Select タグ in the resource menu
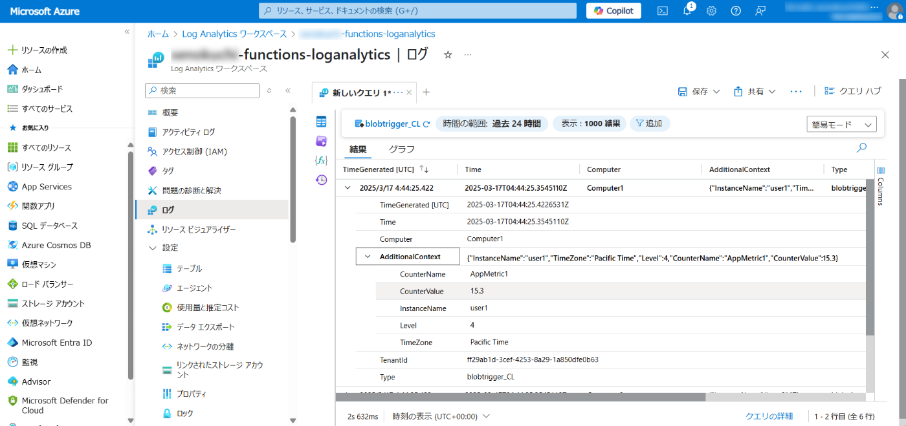The image size is (906, 426). click(168, 171)
